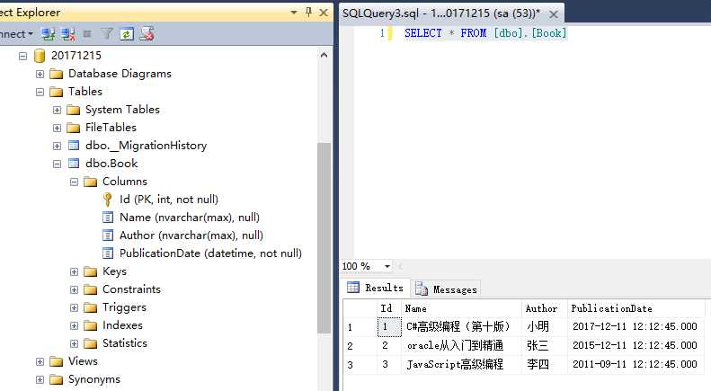Toggle auto-hide pin of Object Explorer

pos(309,13)
